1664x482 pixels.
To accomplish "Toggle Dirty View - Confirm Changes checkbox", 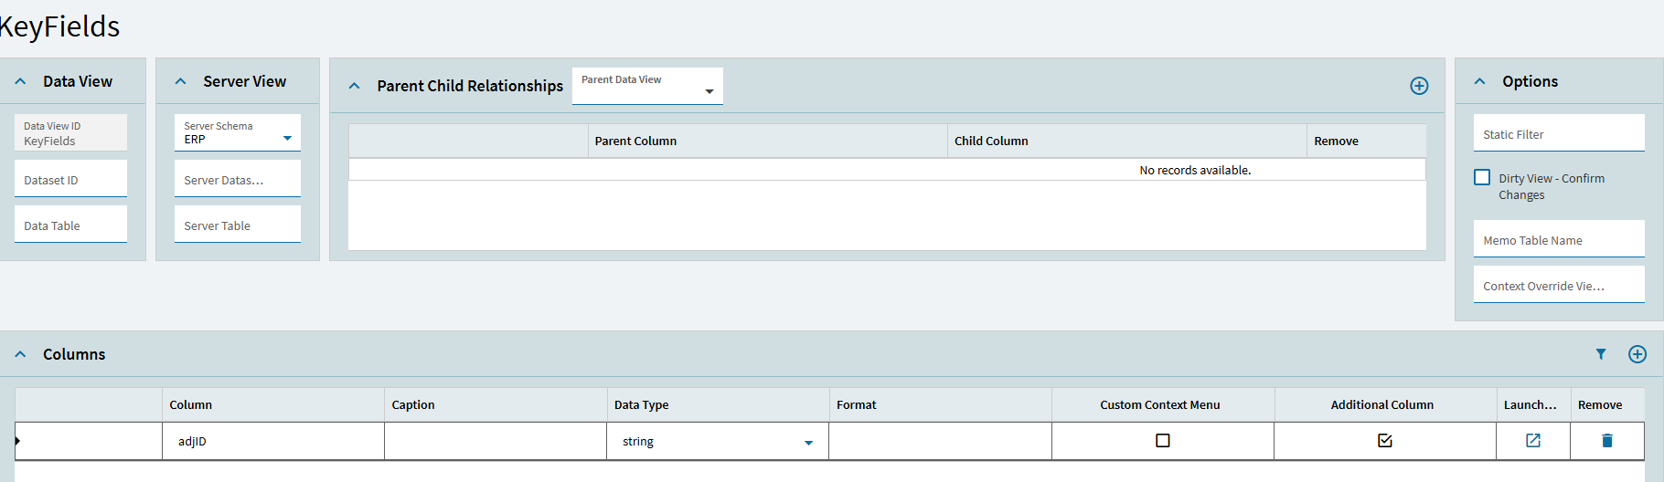I will coord(1482,178).
